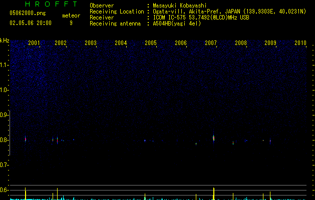Click the 2008 time marker
The image size is (315, 200).
pos(241,43)
